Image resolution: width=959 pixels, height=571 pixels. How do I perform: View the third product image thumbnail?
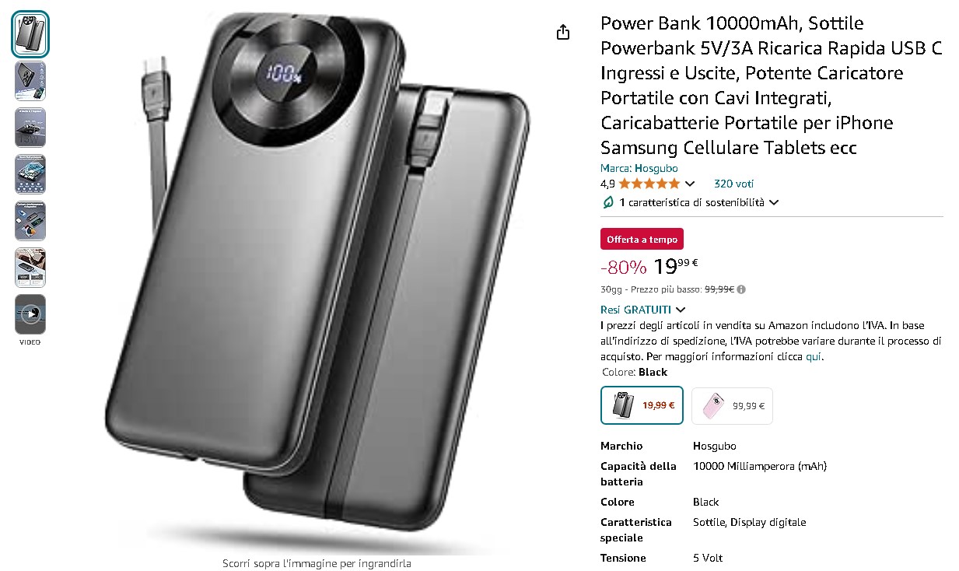pos(30,128)
